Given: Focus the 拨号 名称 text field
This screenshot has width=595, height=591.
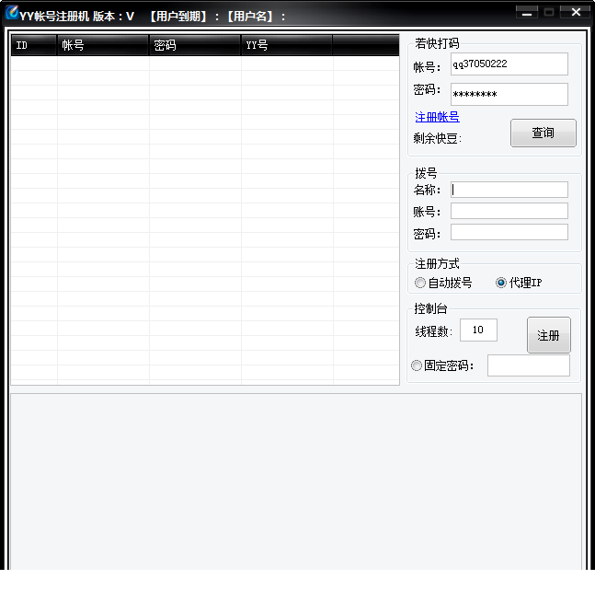Looking at the screenshot, I should [509, 190].
